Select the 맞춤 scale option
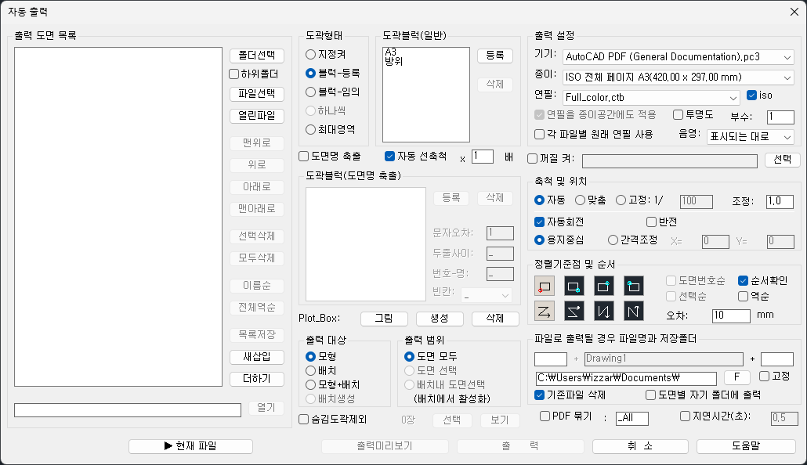This screenshot has width=807, height=465. coord(591,200)
